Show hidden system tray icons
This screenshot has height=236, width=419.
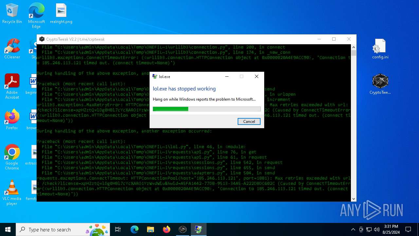point(353,229)
